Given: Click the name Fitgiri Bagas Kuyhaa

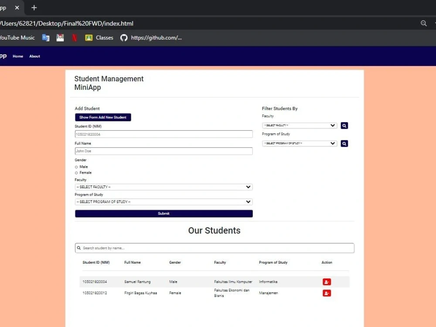Looking at the screenshot, I should [140, 293].
